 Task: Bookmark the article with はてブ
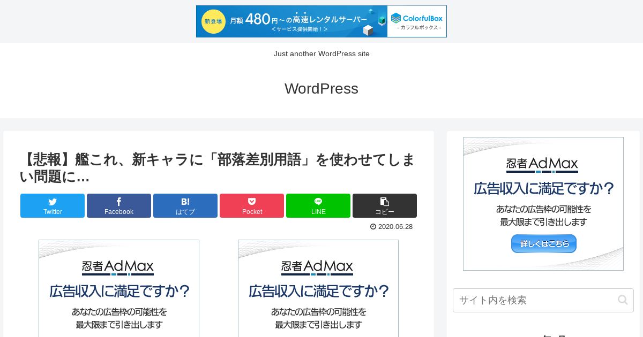[185, 205]
